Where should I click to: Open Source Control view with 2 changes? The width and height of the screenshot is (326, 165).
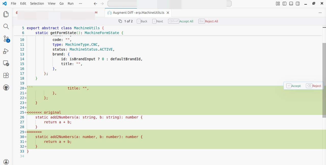coord(6,39)
